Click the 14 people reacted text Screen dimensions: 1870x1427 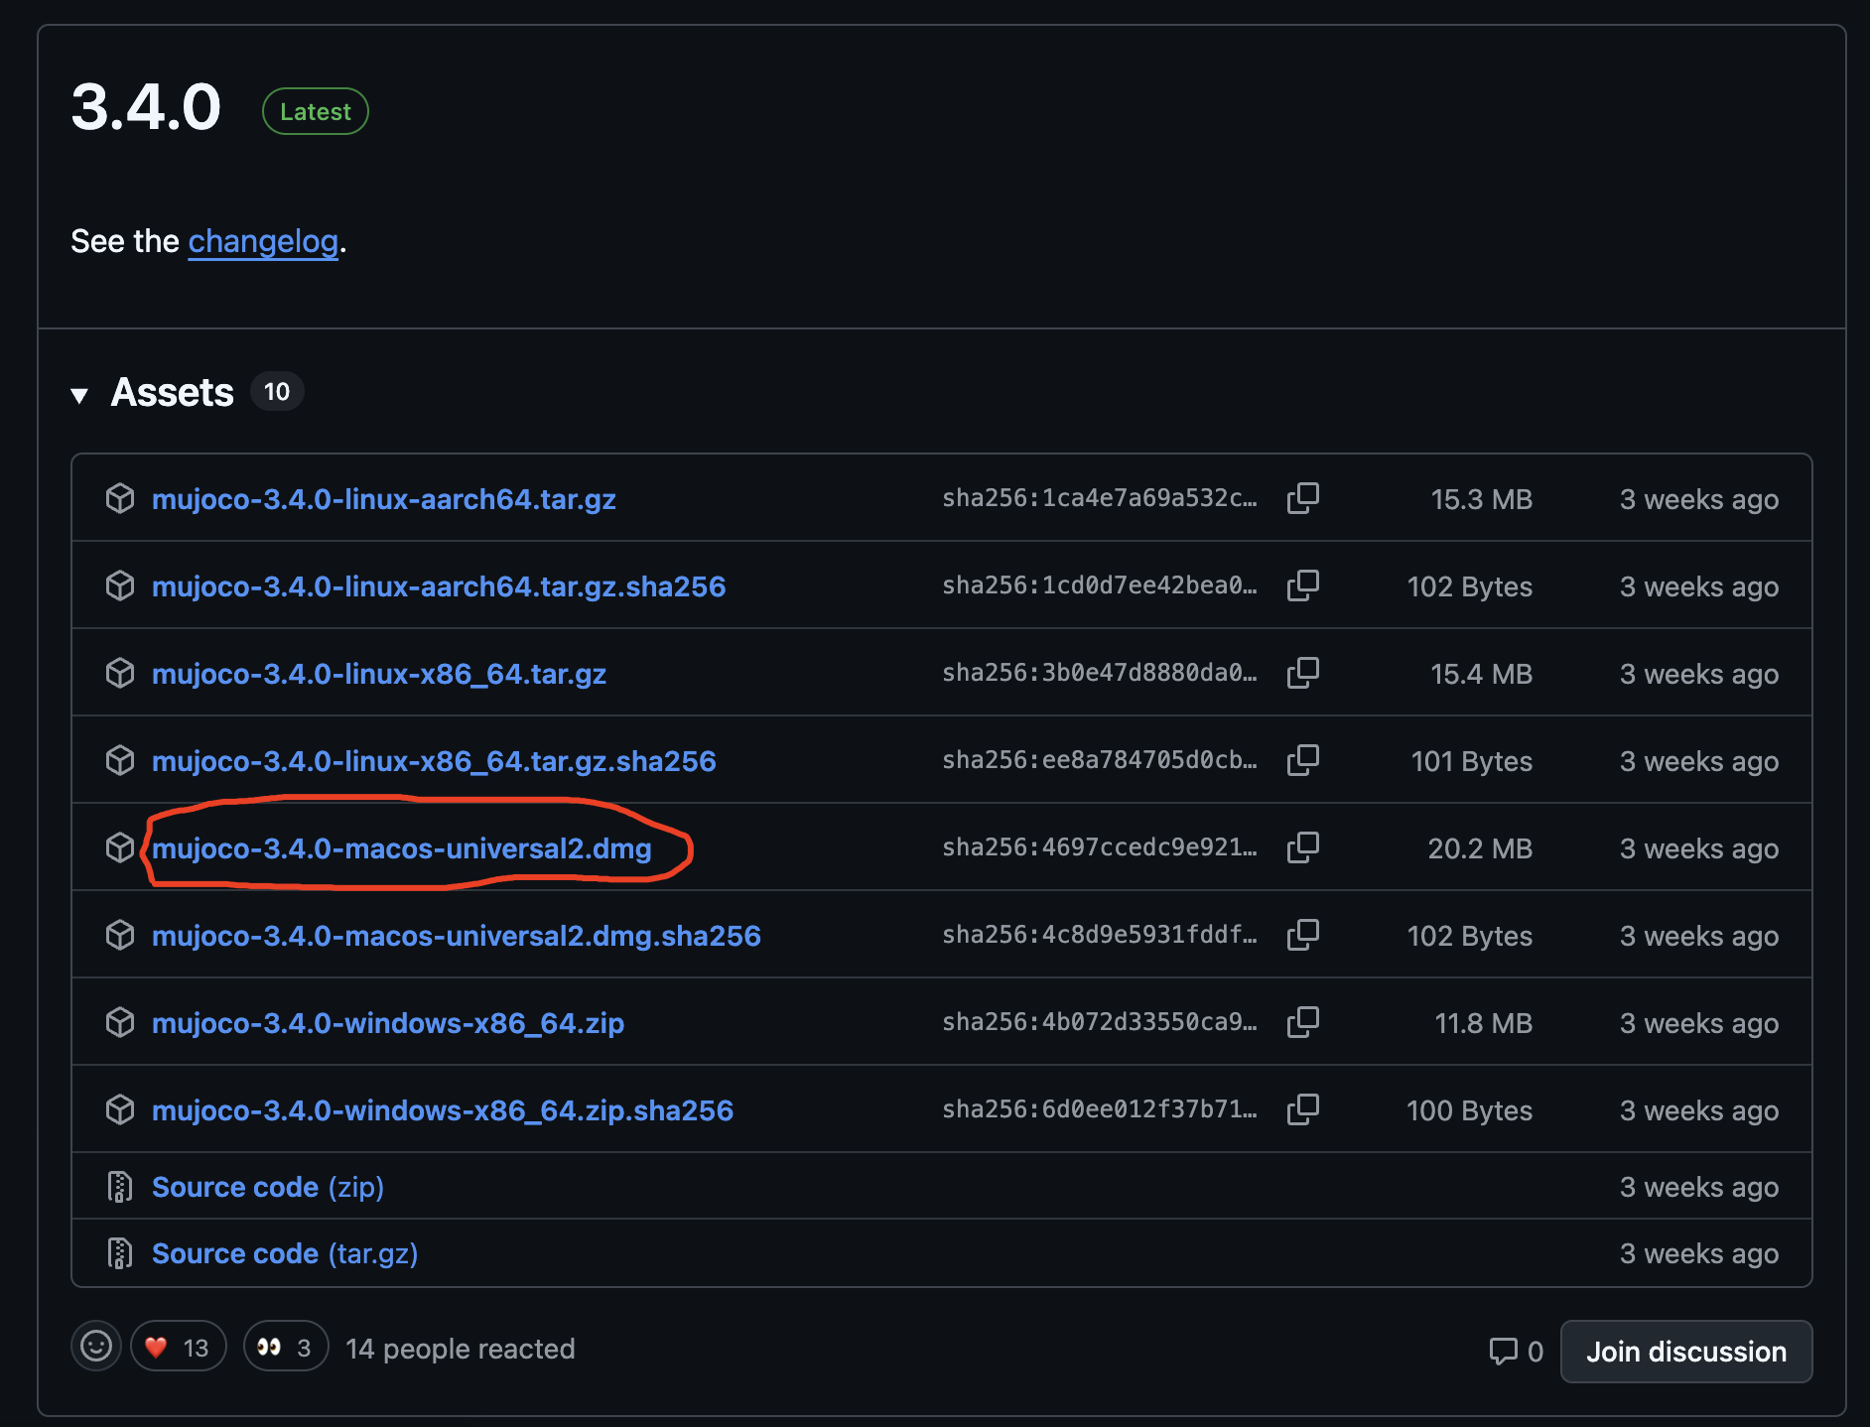click(461, 1349)
